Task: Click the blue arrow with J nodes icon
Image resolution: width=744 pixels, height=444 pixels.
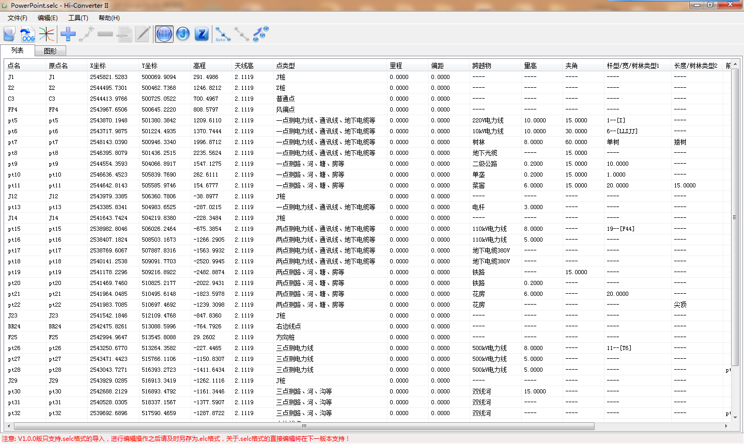Action: (260, 35)
